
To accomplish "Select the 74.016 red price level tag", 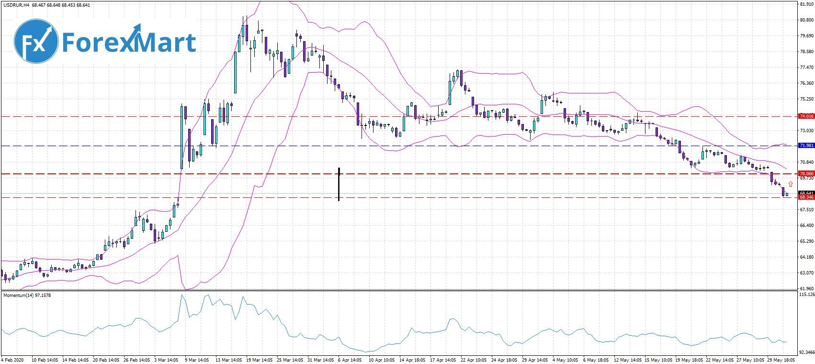I will click(806, 116).
